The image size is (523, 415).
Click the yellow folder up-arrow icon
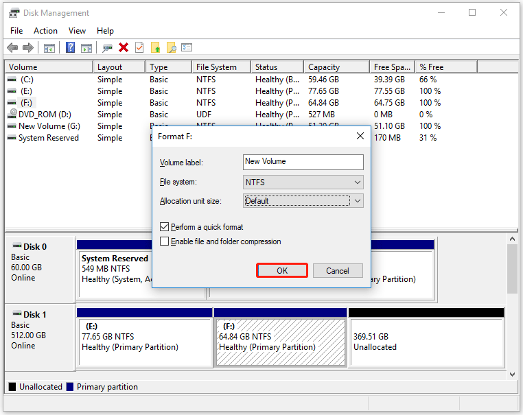[155, 47]
